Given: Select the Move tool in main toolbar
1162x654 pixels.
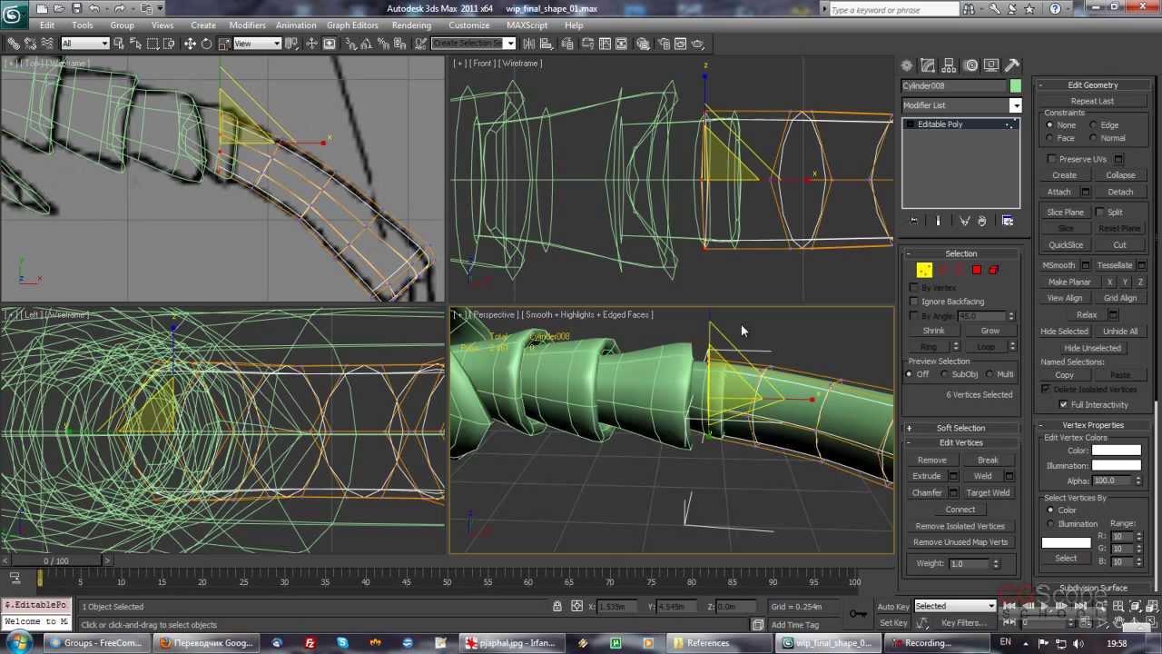Looking at the screenshot, I should pyautogui.click(x=190, y=44).
